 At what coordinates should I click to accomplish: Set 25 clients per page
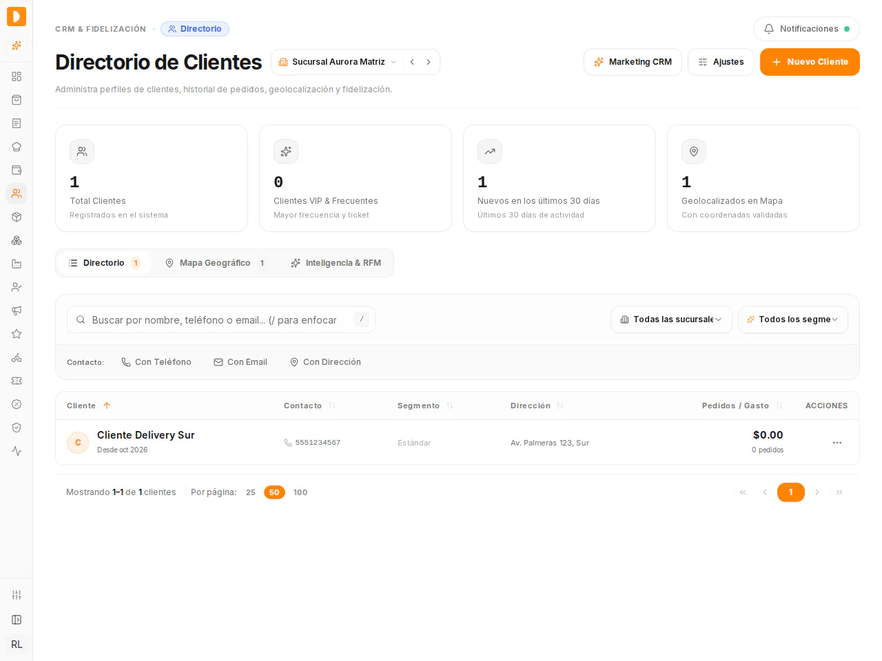[x=251, y=492]
